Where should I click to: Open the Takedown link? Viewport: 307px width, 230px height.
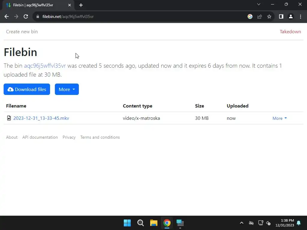point(290,32)
